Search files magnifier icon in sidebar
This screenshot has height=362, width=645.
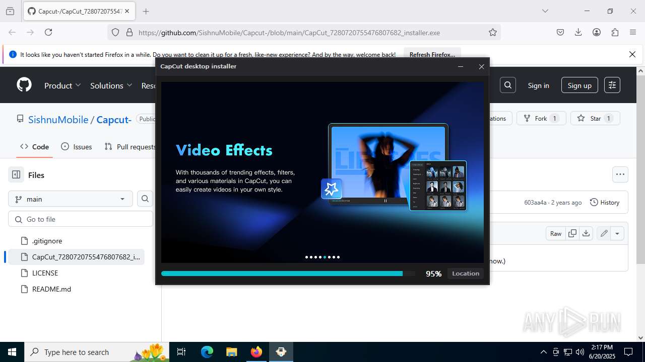click(145, 199)
